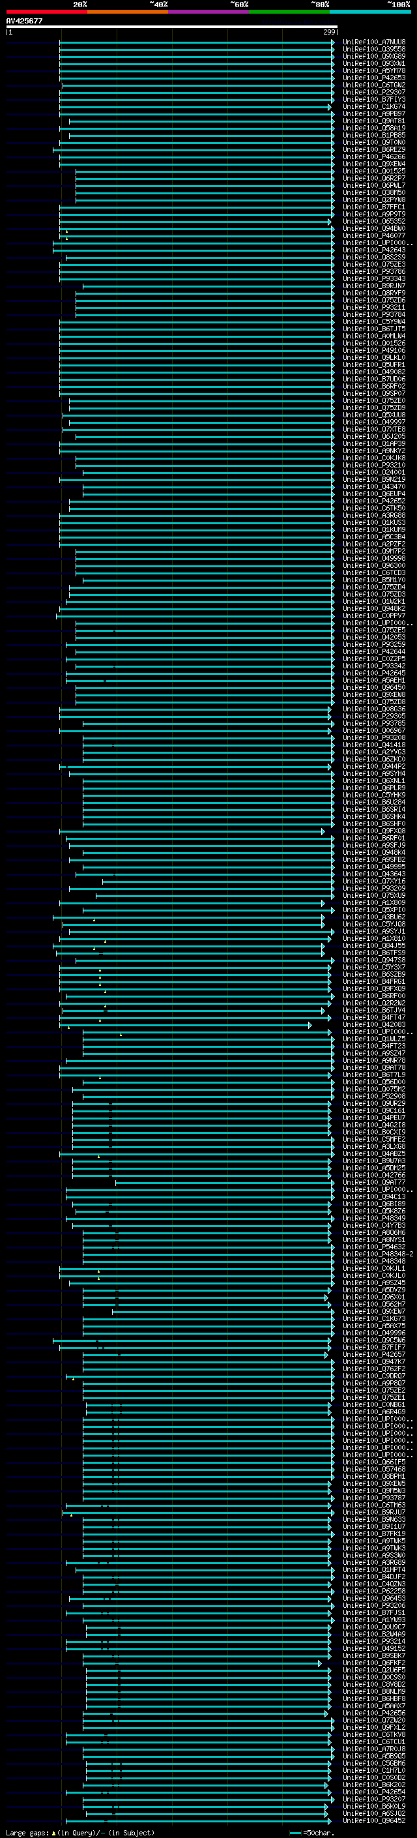Select the hit UniRef100_Q58A19
The width and height of the screenshot is (417, 1838).
(373, 128)
